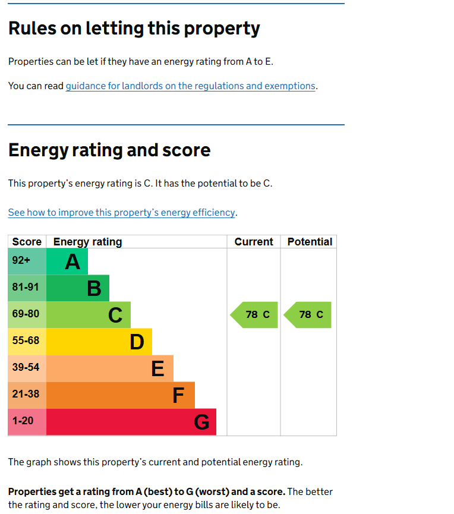The width and height of the screenshot is (454, 514).
Task: Click the 1-20 score range cell
Action: point(27,422)
